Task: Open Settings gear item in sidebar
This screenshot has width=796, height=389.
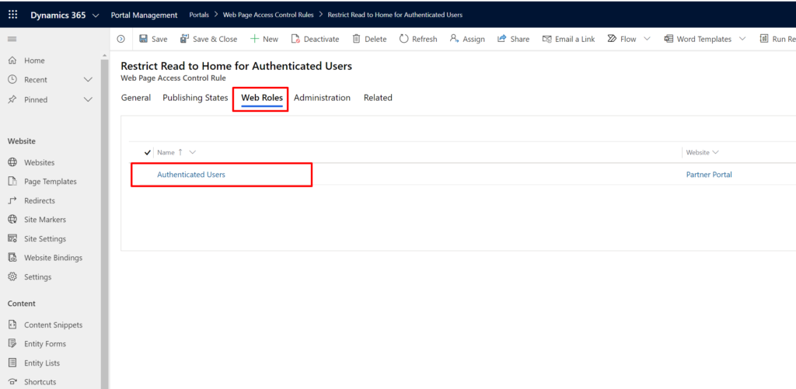Action: (37, 277)
